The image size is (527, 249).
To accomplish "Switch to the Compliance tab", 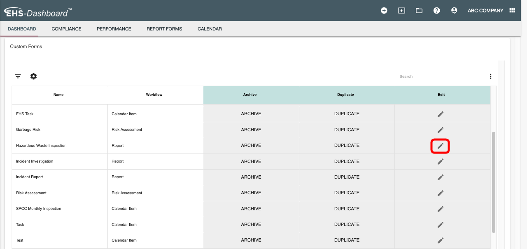I will pos(66,29).
